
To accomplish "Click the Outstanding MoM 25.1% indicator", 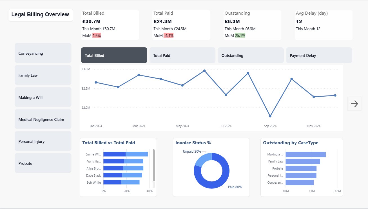I will click(240, 35).
